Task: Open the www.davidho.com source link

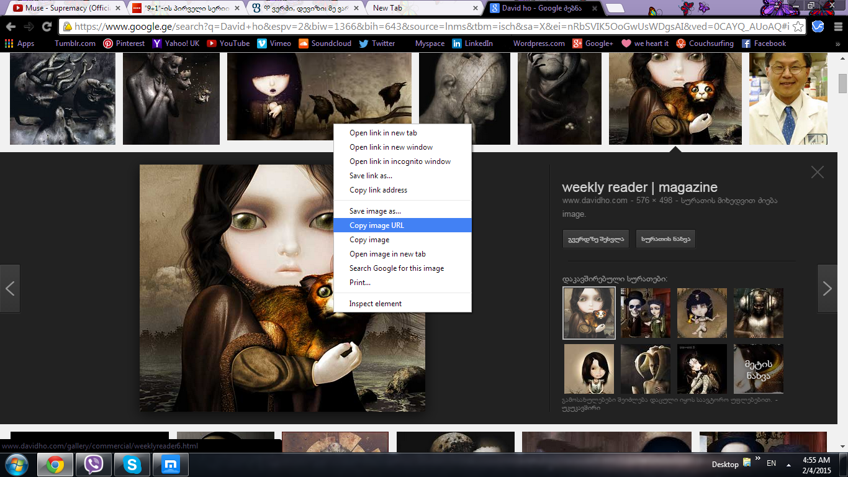Action: pyautogui.click(x=594, y=201)
